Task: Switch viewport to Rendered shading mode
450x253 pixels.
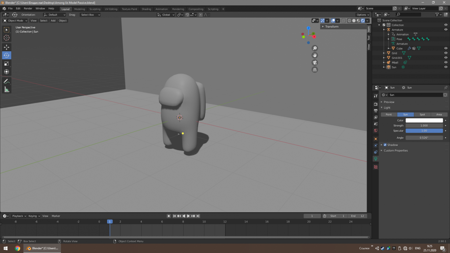Action: click(x=363, y=20)
